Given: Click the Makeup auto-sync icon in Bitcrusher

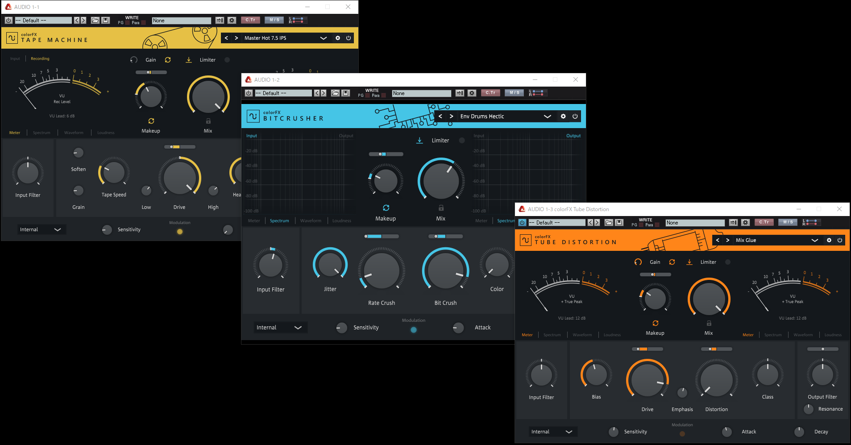Looking at the screenshot, I should click(x=386, y=208).
